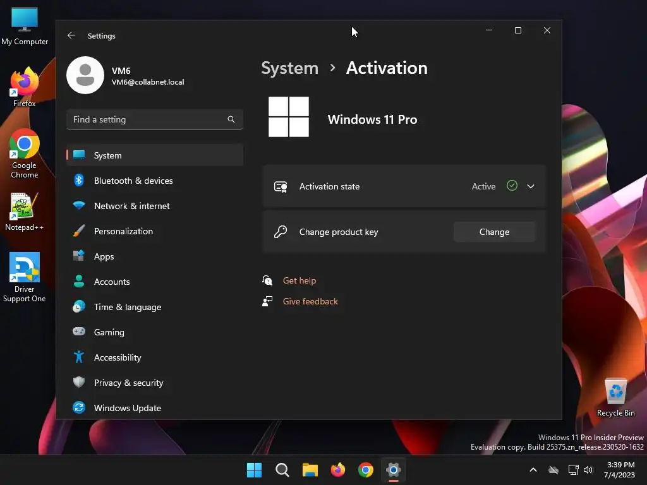Click the Get help headset icon
The image size is (647, 485).
click(x=267, y=280)
